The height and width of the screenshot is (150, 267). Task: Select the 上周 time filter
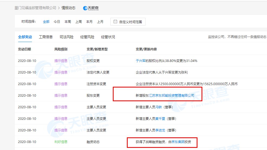pos(78,22)
